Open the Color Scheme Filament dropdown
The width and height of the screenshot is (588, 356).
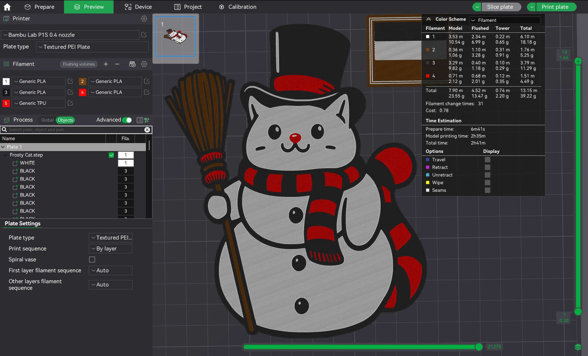pyautogui.click(x=505, y=20)
